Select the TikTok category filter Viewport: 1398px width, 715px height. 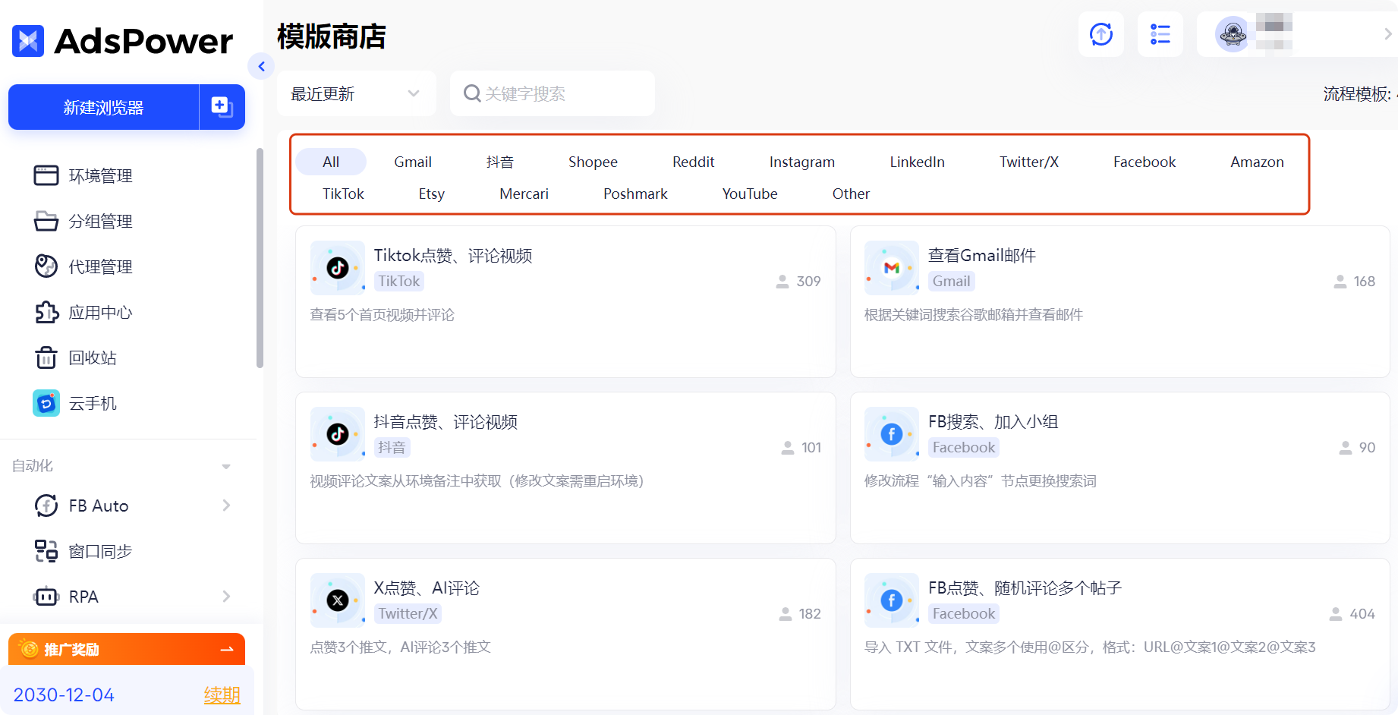click(342, 194)
